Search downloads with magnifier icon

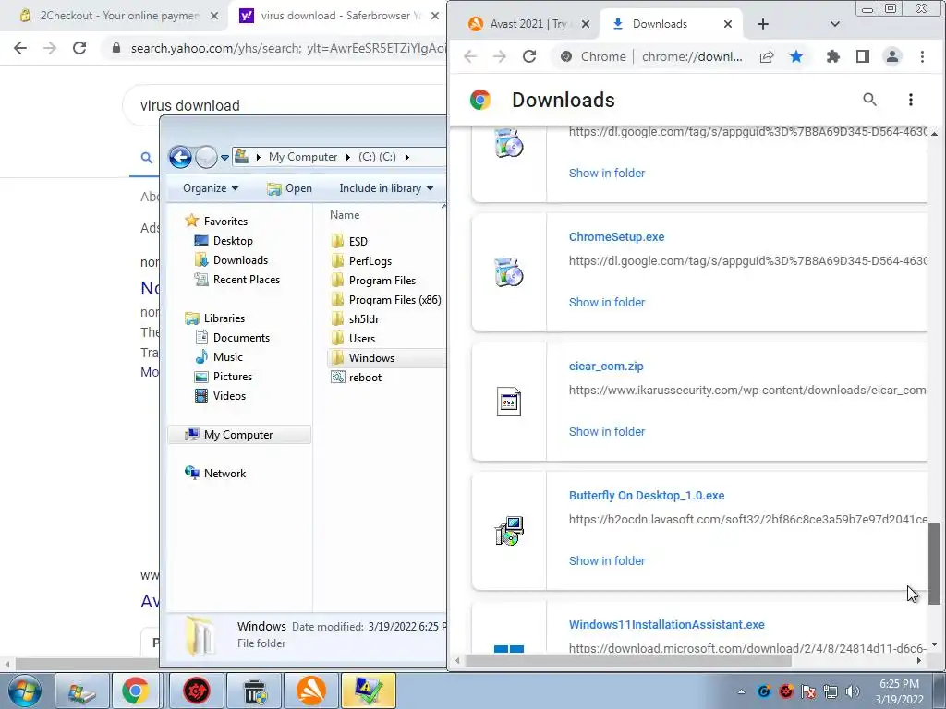(869, 100)
